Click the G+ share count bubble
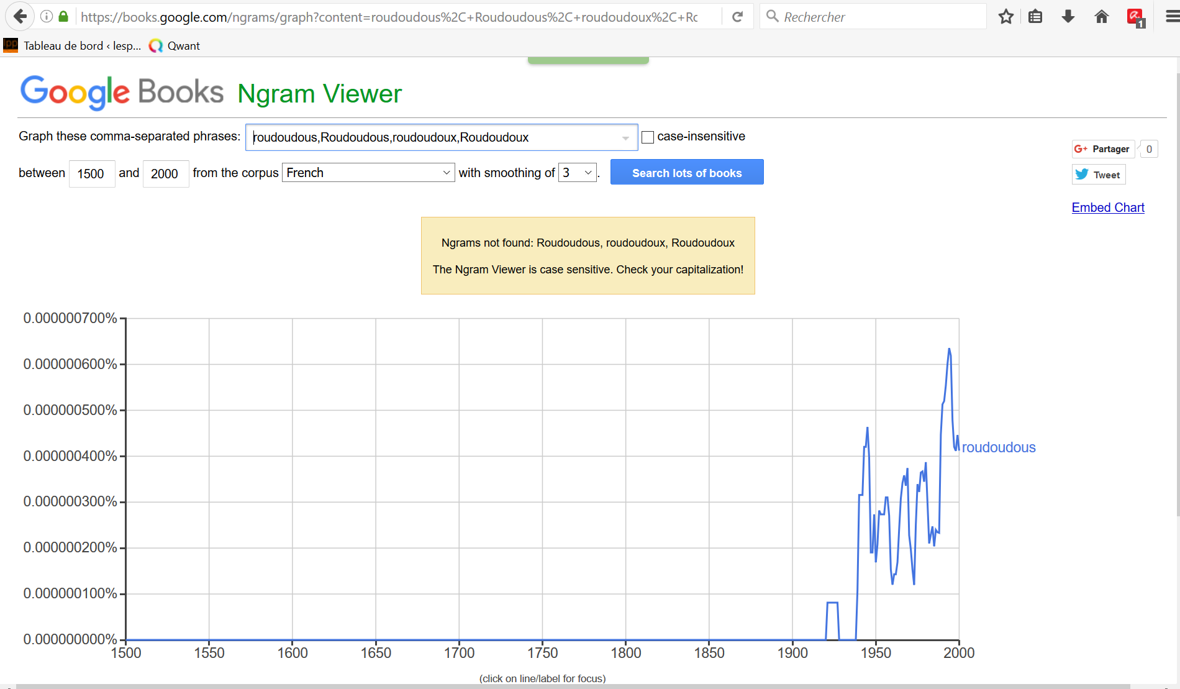Image resolution: width=1180 pixels, height=689 pixels. coord(1149,149)
